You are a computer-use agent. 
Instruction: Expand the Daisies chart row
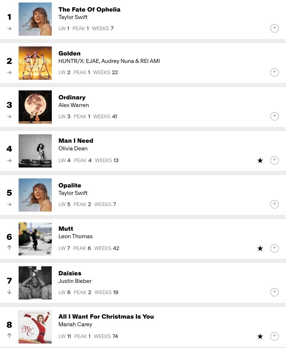point(274,292)
